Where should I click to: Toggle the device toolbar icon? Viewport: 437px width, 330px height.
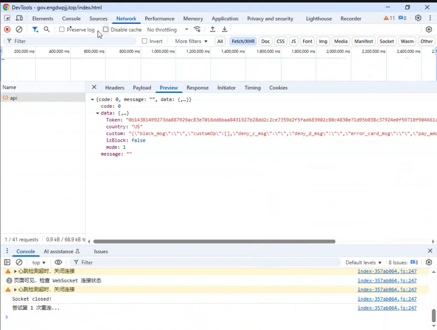[19, 18]
